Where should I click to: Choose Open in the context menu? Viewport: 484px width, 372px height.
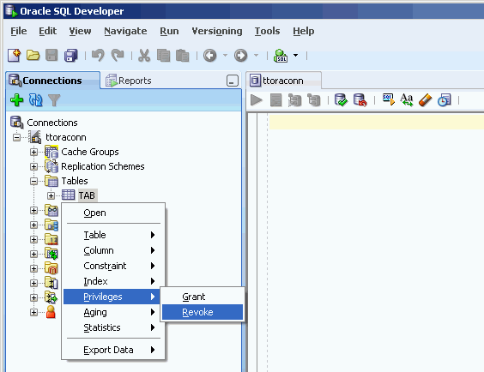(113, 213)
